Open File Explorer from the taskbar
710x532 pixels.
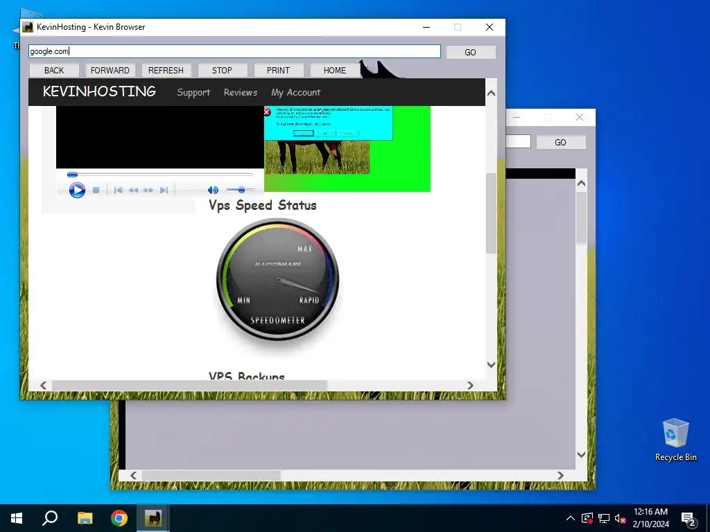(x=85, y=518)
